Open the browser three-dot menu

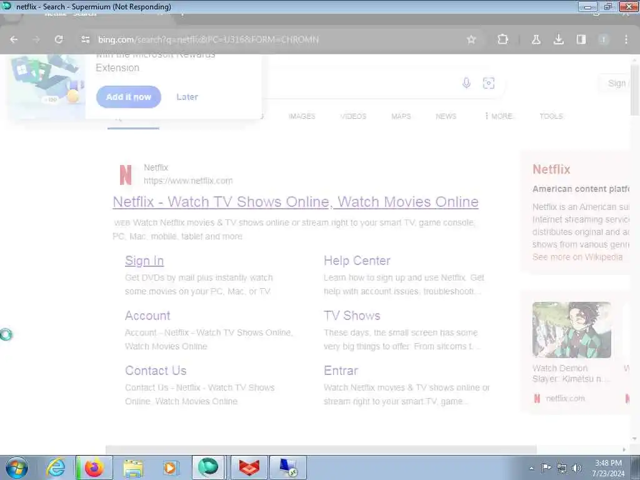coord(626,39)
